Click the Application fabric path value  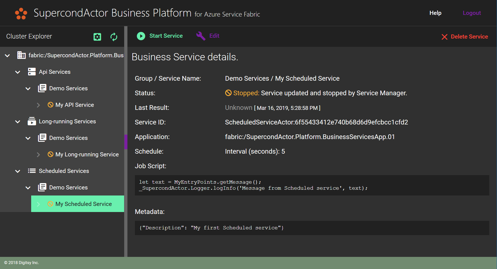pos(310,137)
